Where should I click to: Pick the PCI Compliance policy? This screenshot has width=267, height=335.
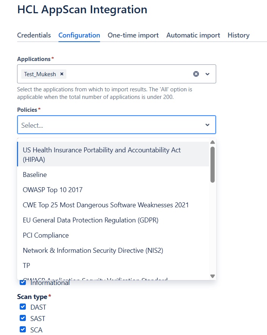(x=46, y=235)
